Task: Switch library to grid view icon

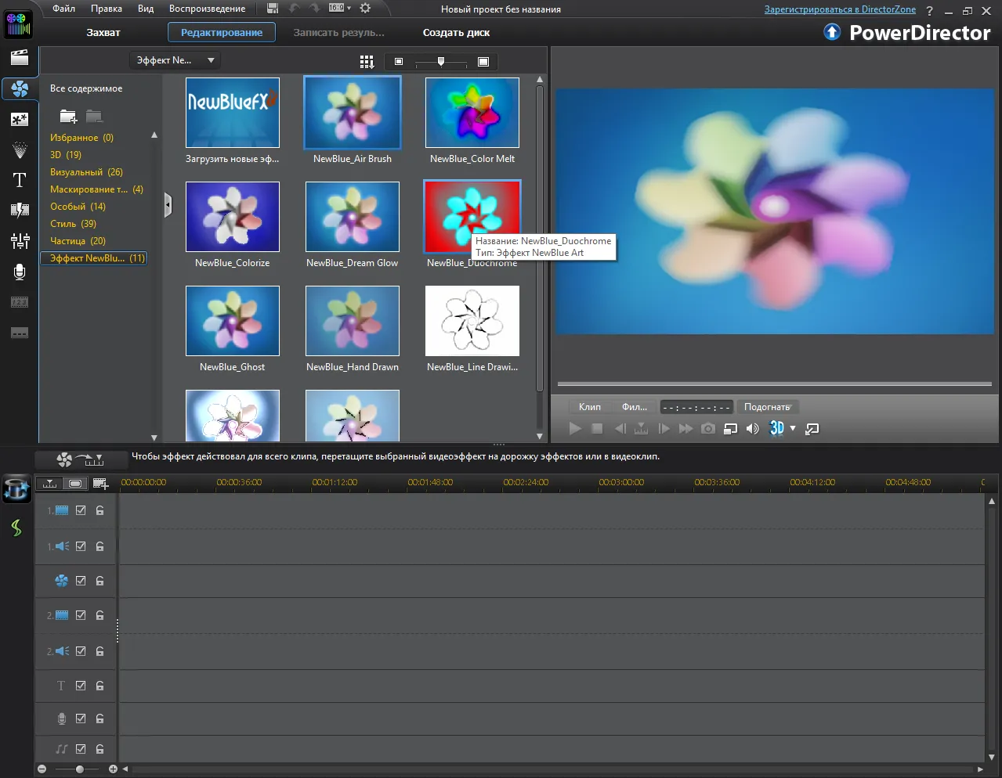Action: 366,62
